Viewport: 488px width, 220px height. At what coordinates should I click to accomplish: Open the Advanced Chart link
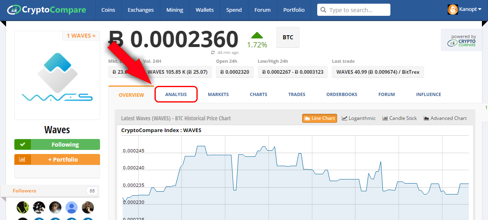(x=445, y=118)
